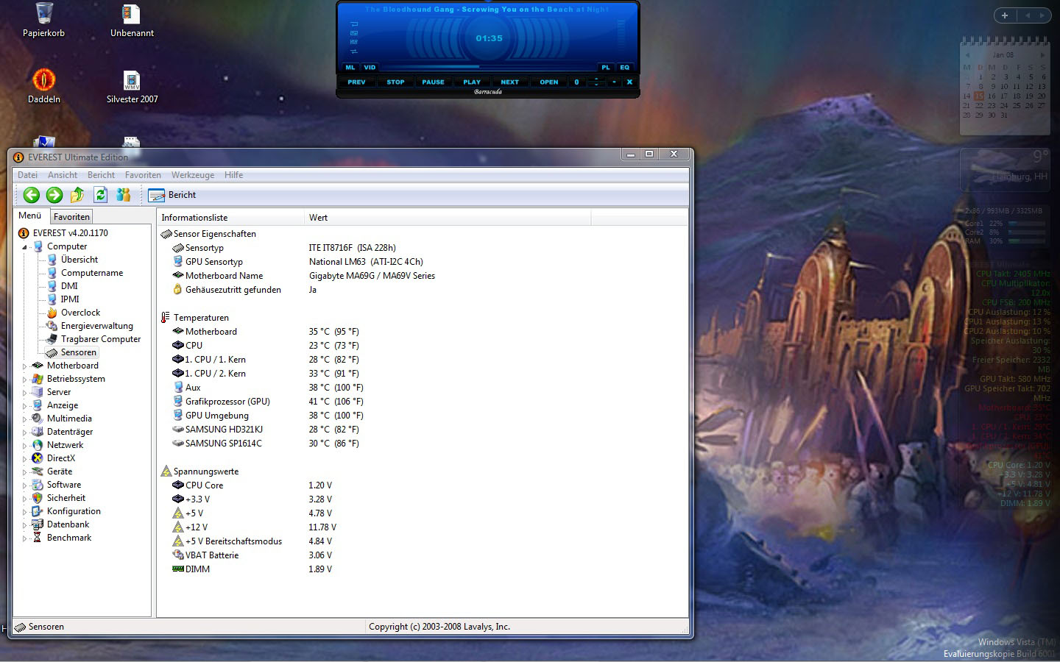This screenshot has width=1060, height=662.
Task: Click the hard drive icon for SAMSUNG HD321KJ
Action: (x=177, y=430)
